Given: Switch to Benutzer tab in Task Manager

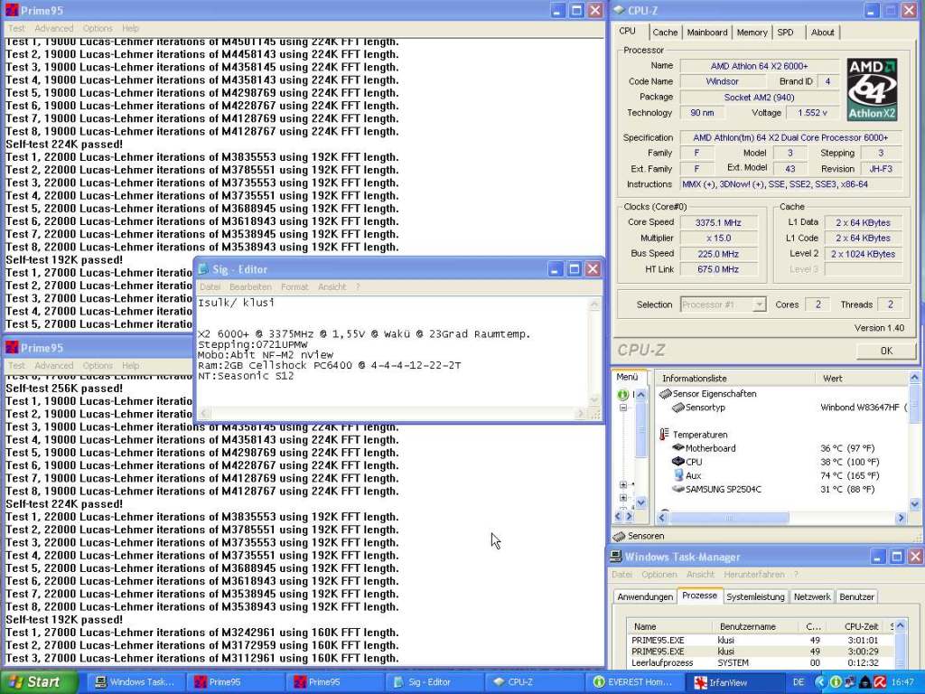Looking at the screenshot, I should 856,596.
